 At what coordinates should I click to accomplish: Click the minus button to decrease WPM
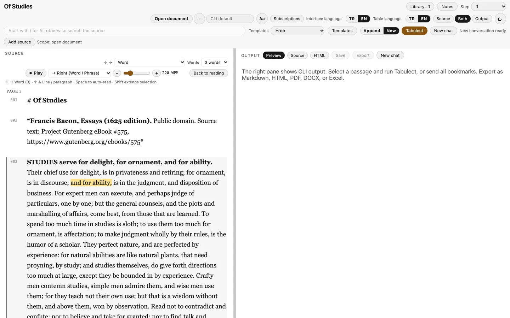coord(117,73)
